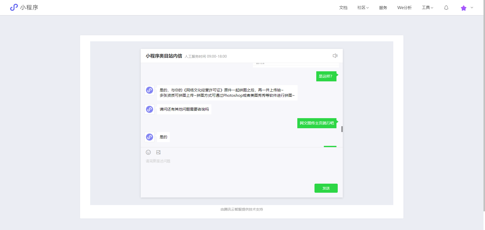Open the notification bell

click(446, 8)
